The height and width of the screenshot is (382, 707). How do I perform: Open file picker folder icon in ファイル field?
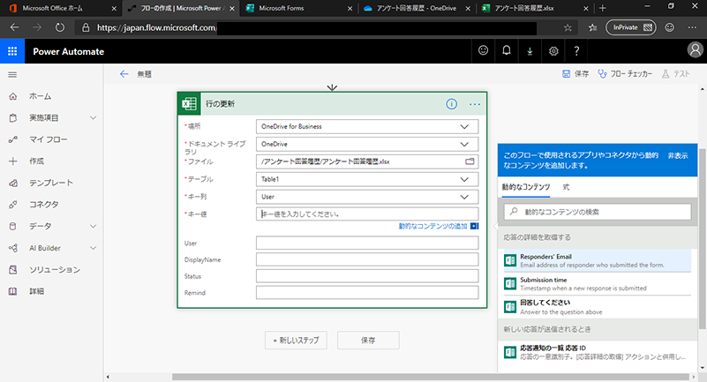(470, 161)
